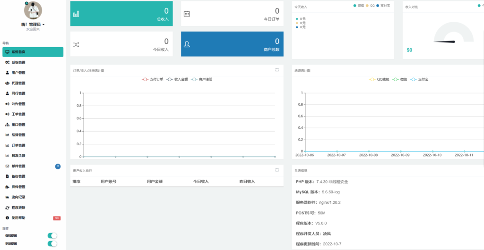Click the POST许可 50M line

click(x=311, y=213)
